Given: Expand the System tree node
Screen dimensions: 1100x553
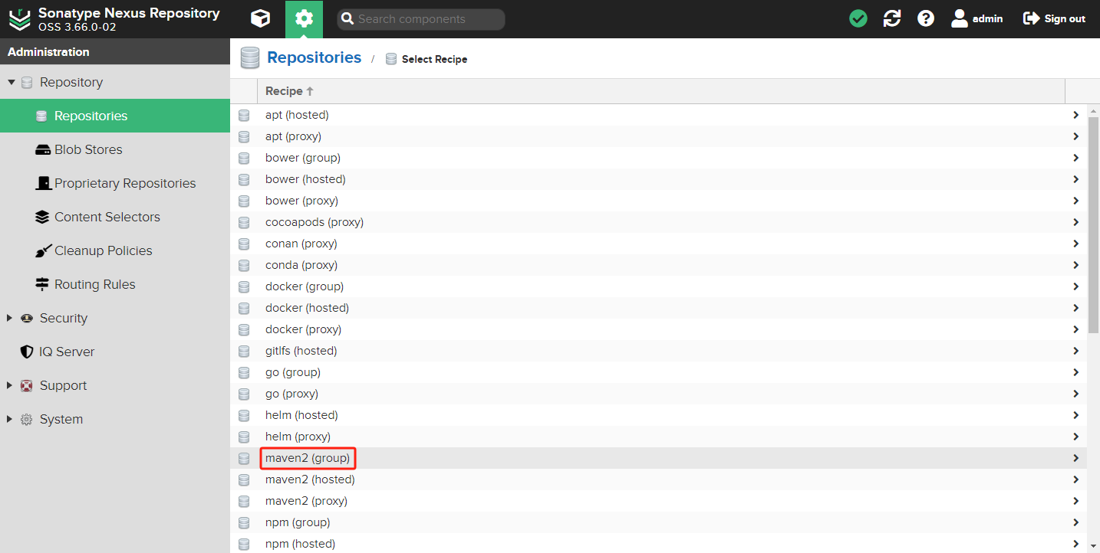Looking at the screenshot, I should tap(10, 419).
